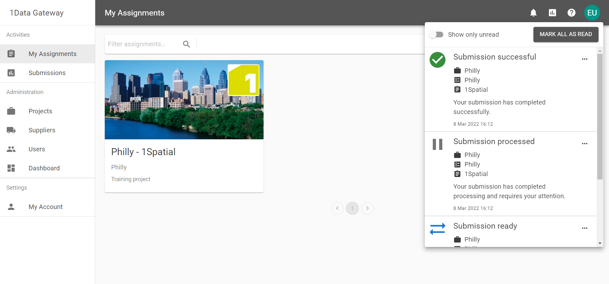Click clipboard icon beside 1Spatial in Submission processed
609x284 pixels.
pos(457,174)
